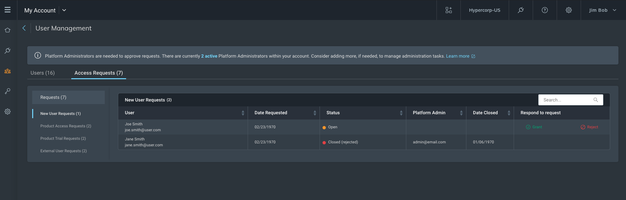Click the Home icon in sidebar

click(8, 30)
